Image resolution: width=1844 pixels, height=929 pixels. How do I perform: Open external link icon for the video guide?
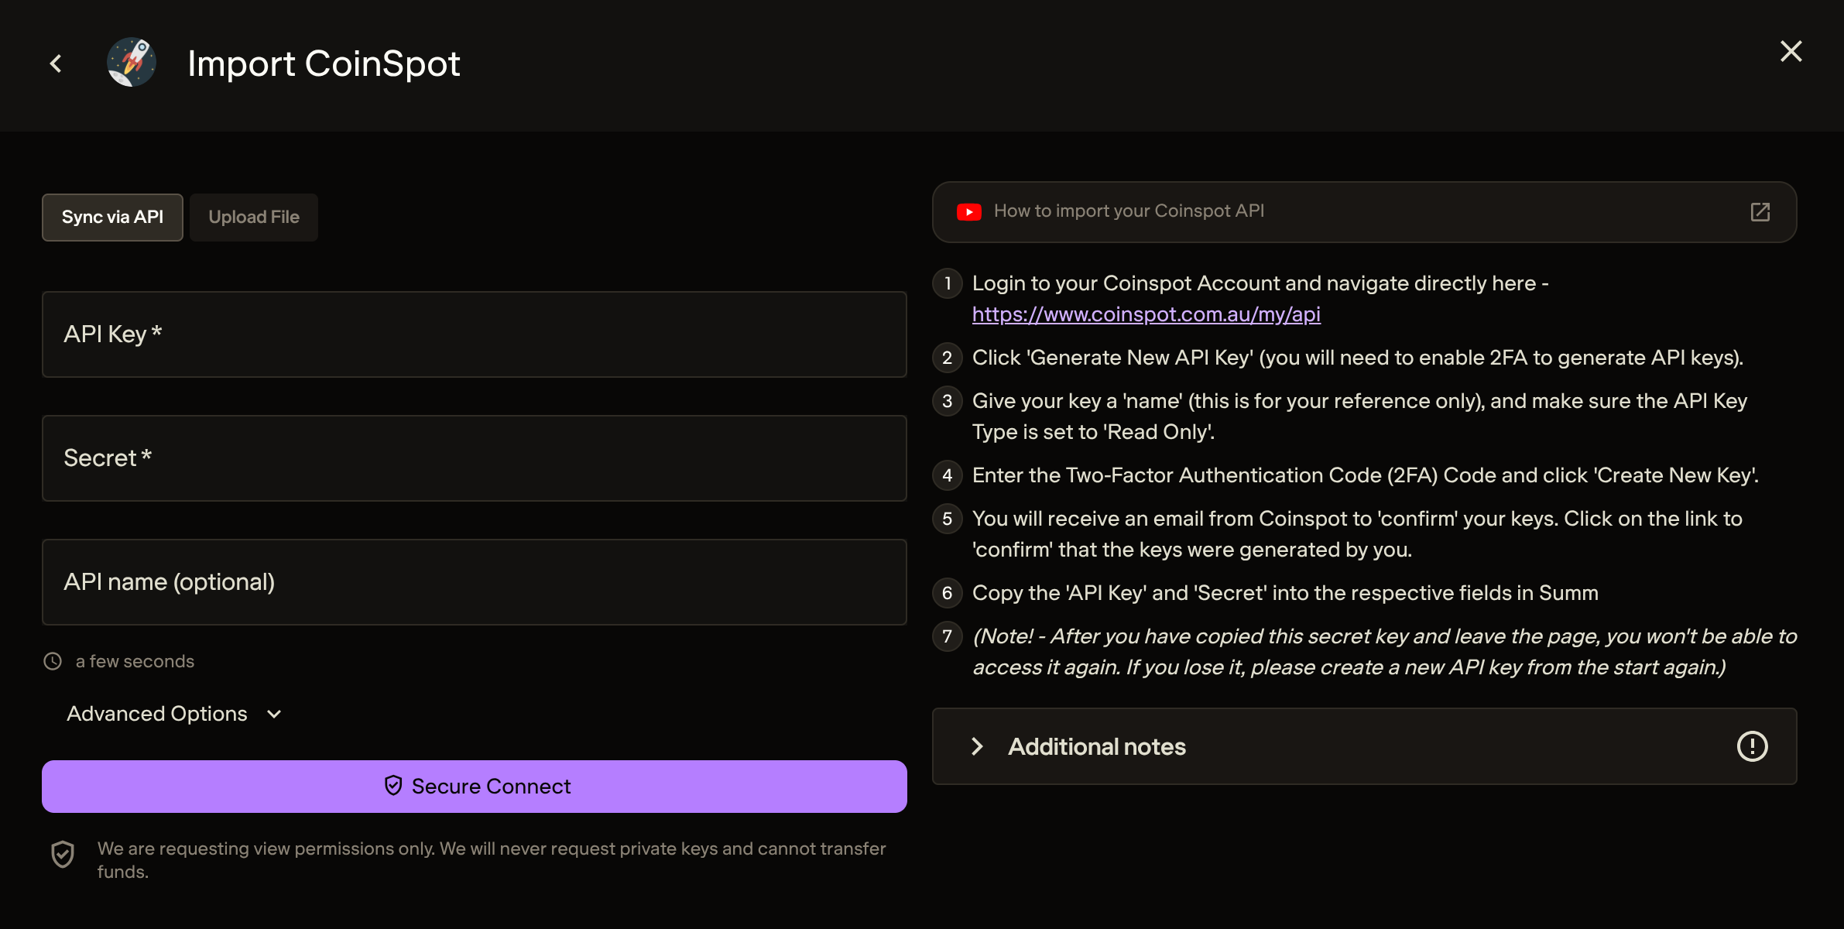click(x=1760, y=211)
